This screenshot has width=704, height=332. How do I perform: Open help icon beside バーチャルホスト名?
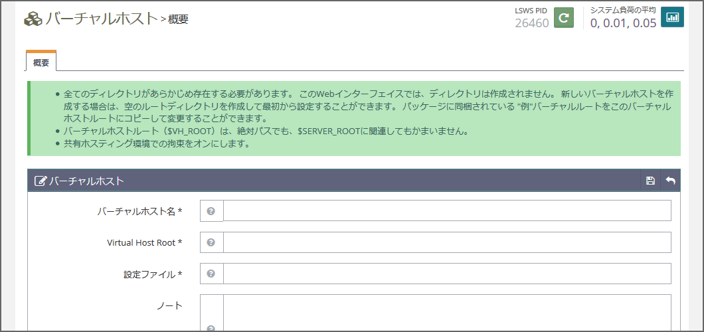(x=211, y=211)
